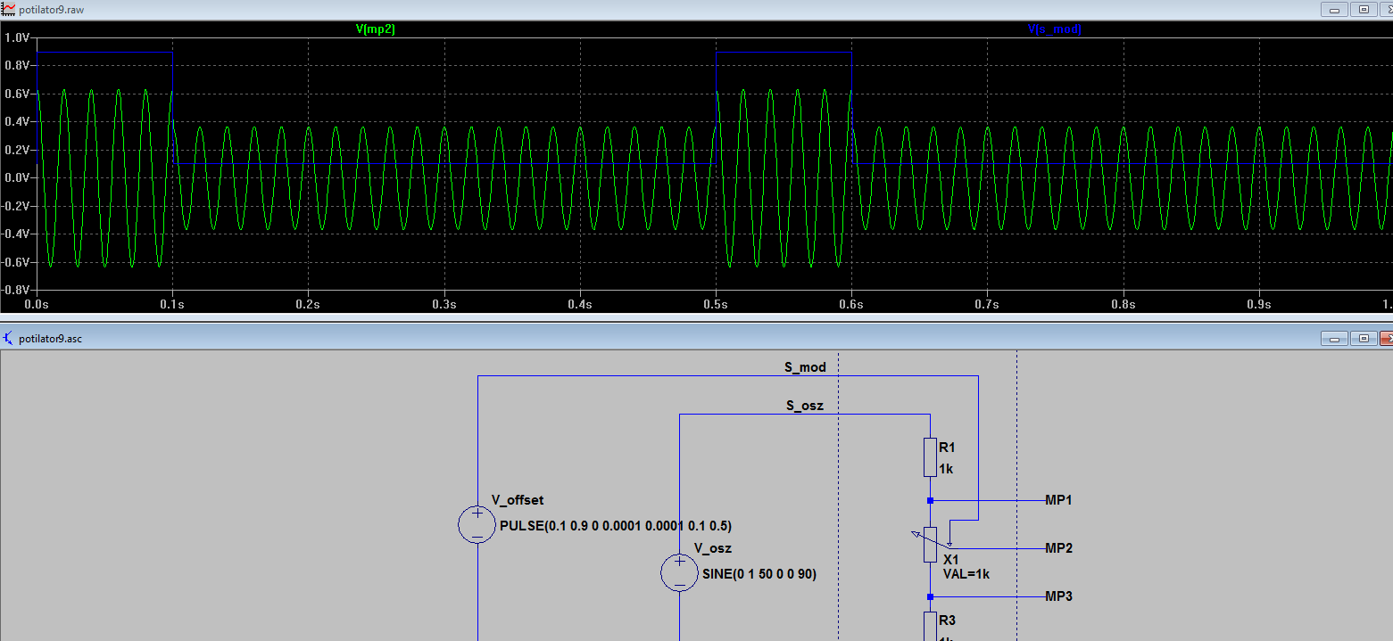Click the 0.4s time axis label
This screenshot has width=1393, height=641.
[580, 304]
